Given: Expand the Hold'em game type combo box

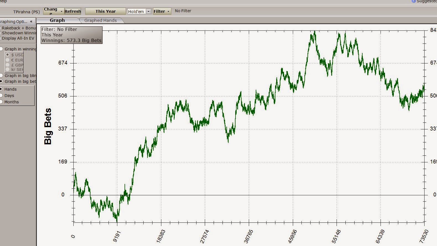Looking at the screenshot, I should 148,11.
